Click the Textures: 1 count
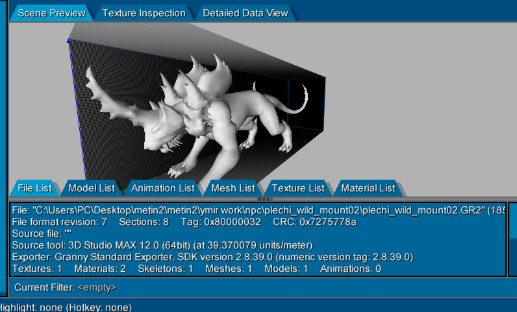 (x=37, y=269)
